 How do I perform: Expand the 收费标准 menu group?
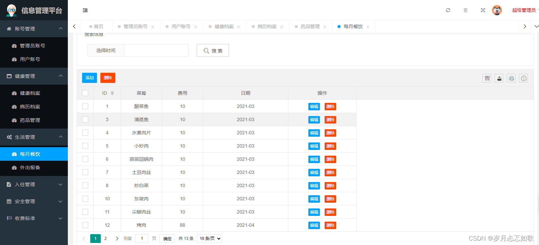34,218
